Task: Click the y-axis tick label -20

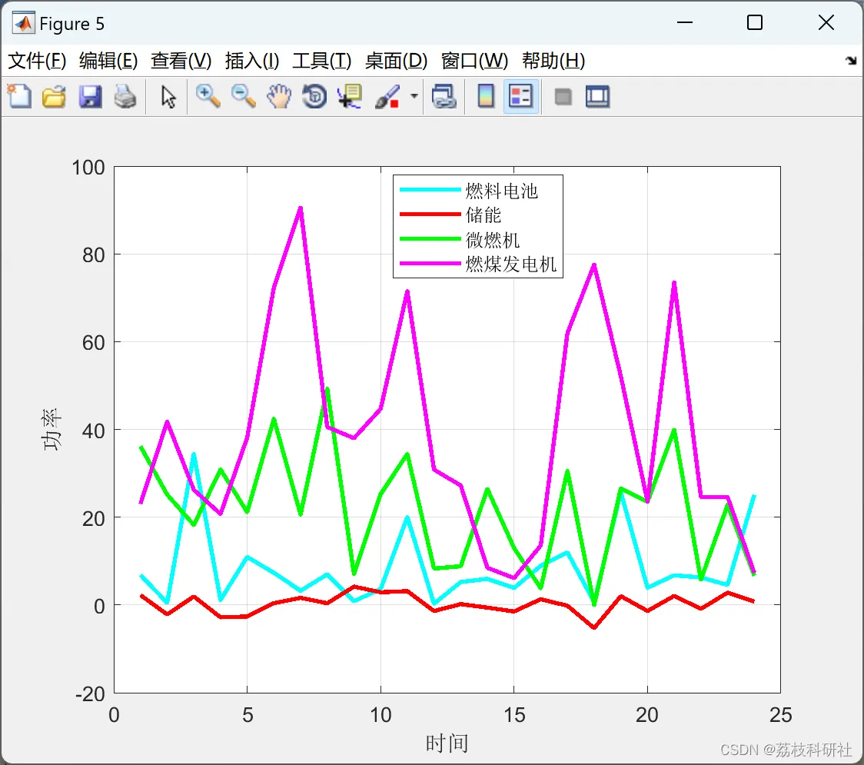Action: tap(91, 694)
